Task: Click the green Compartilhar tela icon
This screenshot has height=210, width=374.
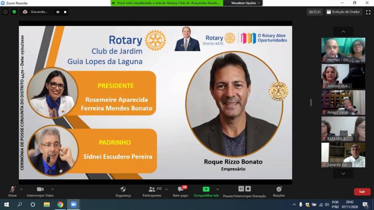Action: click(x=206, y=189)
